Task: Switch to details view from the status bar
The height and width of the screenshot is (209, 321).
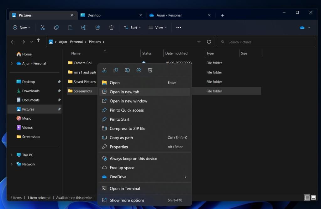Action: 307,198
